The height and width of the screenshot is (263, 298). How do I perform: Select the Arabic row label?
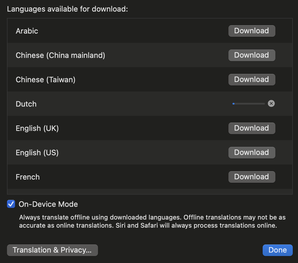[x=27, y=31]
